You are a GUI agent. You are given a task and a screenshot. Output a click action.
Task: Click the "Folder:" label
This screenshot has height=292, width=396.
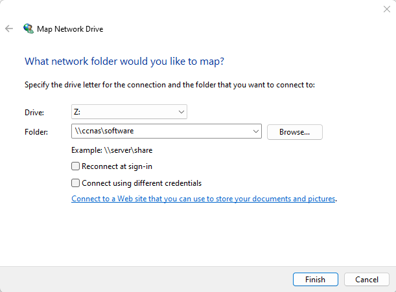point(36,132)
